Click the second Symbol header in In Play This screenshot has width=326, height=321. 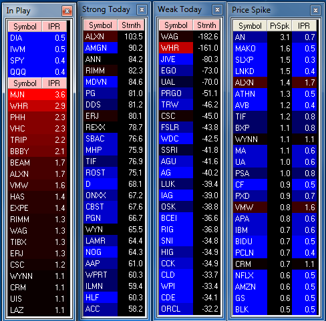tap(25, 83)
